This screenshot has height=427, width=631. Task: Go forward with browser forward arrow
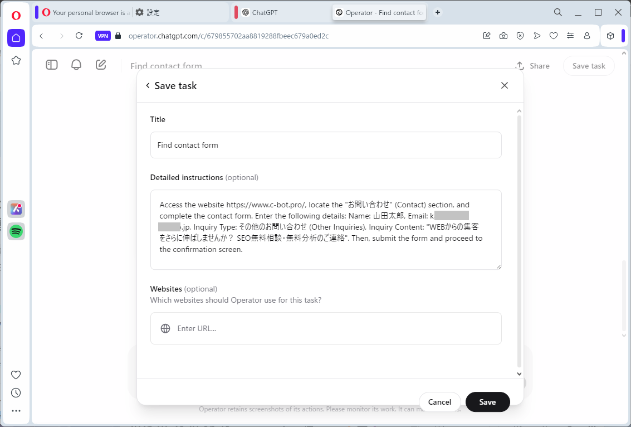click(61, 36)
